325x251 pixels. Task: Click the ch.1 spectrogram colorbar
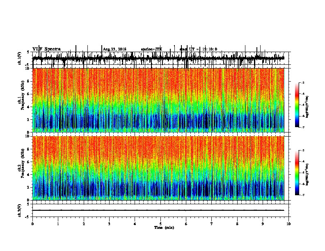[297, 105]
